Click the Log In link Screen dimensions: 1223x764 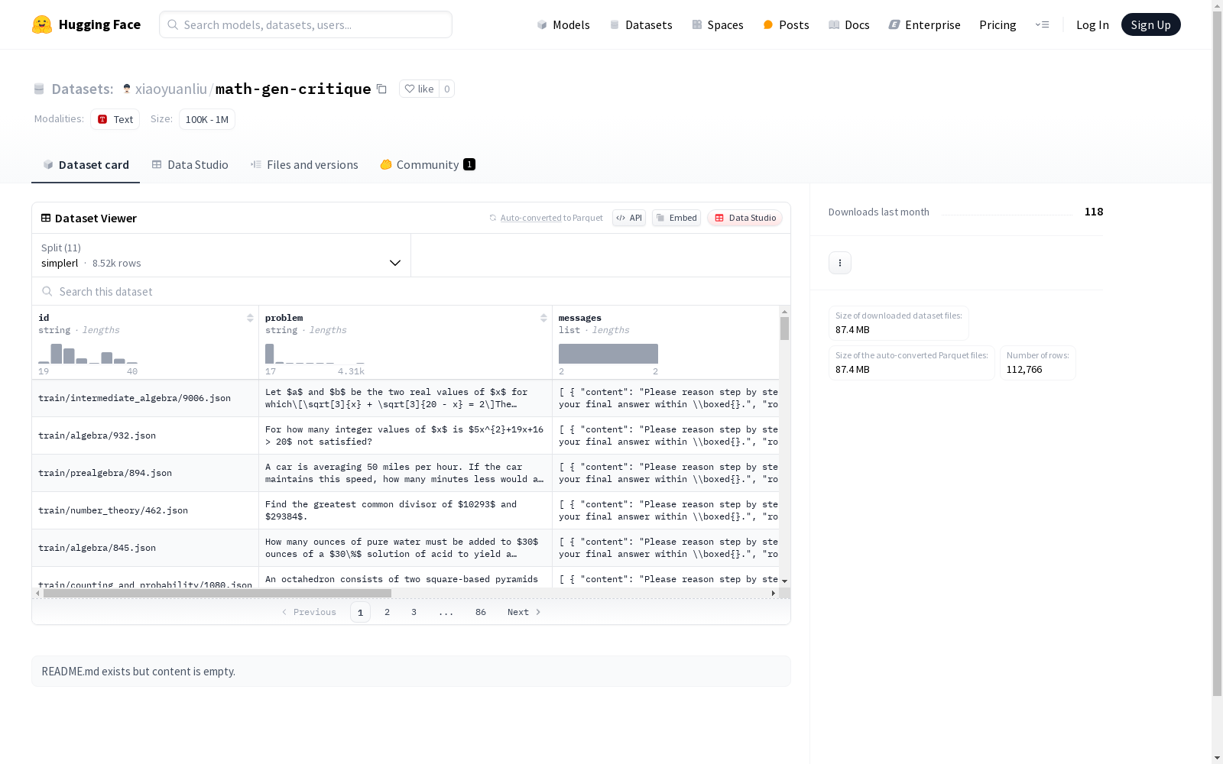pyautogui.click(x=1092, y=24)
